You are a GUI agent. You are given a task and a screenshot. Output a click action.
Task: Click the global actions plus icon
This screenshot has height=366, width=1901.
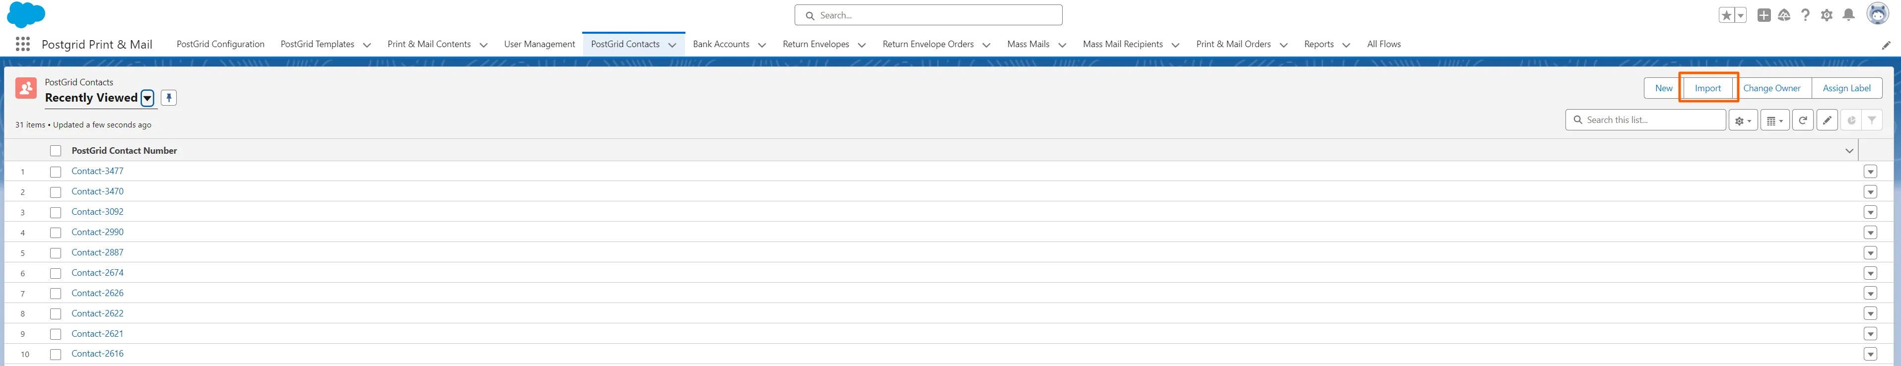point(1763,15)
